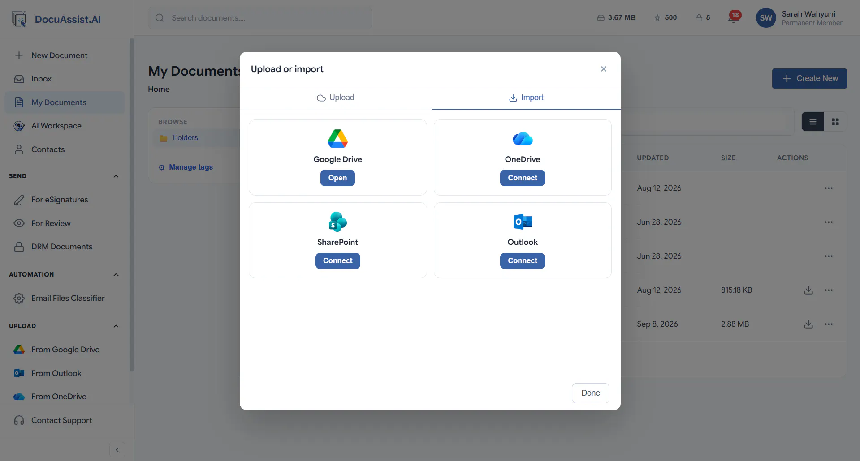Open actions menu for 815.18 KB row
The height and width of the screenshot is (461, 860).
[829, 290]
